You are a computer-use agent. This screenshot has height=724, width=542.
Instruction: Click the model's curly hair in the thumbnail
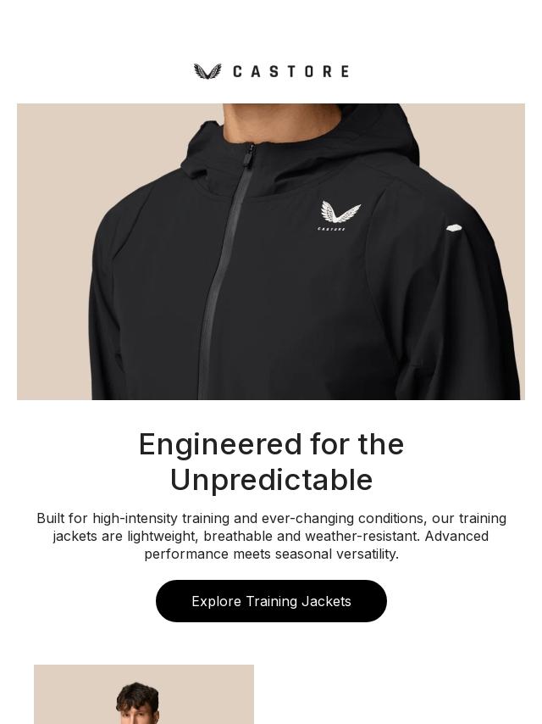(137, 696)
